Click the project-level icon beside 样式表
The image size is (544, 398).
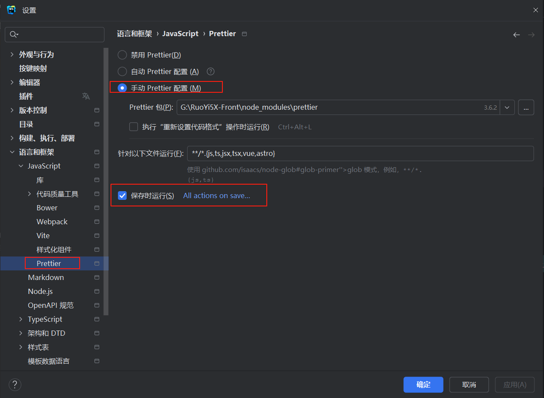97,347
